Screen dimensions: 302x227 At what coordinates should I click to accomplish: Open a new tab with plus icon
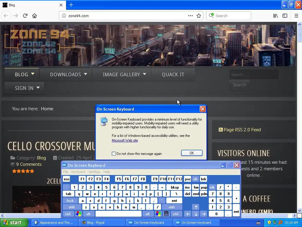(x=71, y=5)
